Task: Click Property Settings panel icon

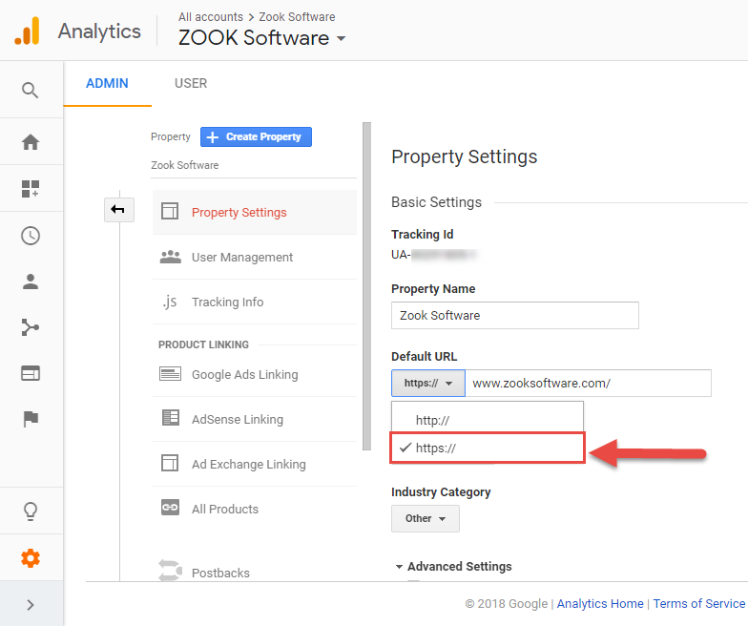Action: (x=170, y=211)
